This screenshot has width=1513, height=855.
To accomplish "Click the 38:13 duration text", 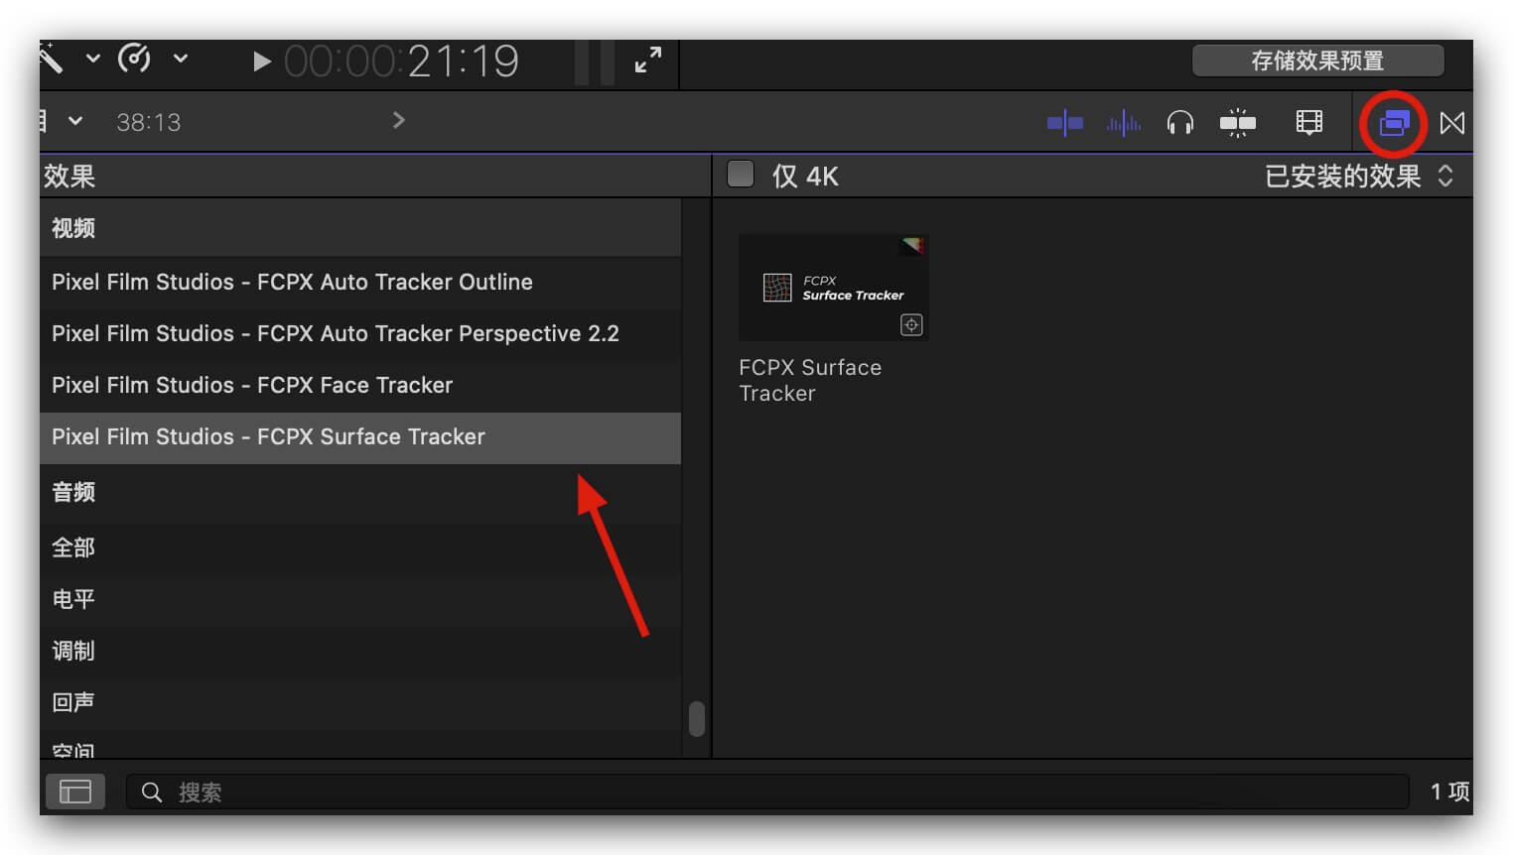I will [x=149, y=122].
